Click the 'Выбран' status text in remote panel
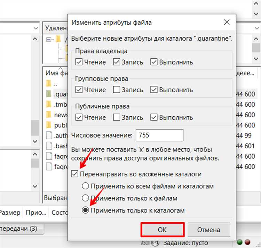The width and height of the screenshot is (261, 248). [x=56, y=198]
